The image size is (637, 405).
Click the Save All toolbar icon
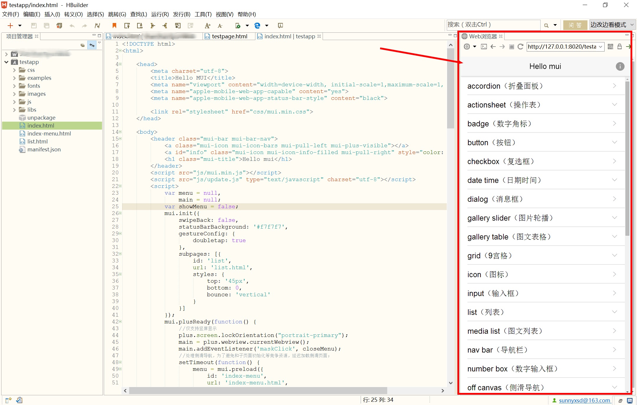pos(47,26)
